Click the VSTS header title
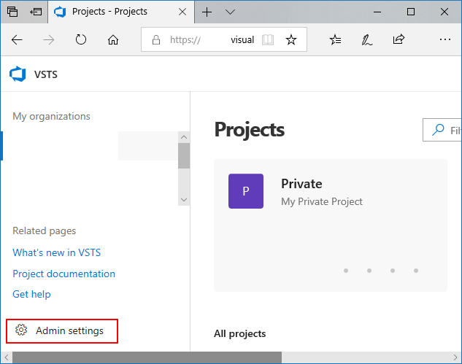This screenshot has width=462, height=364. (x=46, y=74)
